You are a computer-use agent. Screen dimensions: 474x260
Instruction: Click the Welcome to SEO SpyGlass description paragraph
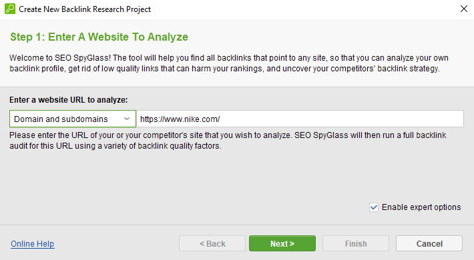(229, 63)
